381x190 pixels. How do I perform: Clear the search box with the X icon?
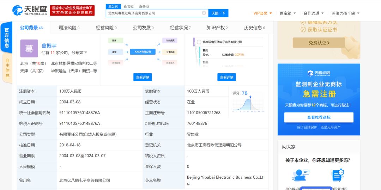(204, 13)
